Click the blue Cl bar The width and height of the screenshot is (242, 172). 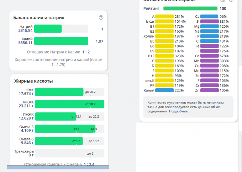click(209, 41)
